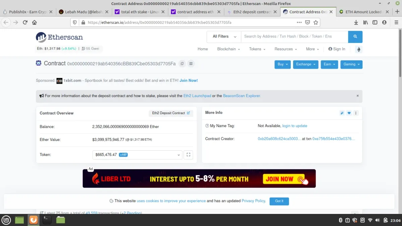Go to Firefox home page icon
The width and height of the screenshot is (402, 226).
coord(35,22)
